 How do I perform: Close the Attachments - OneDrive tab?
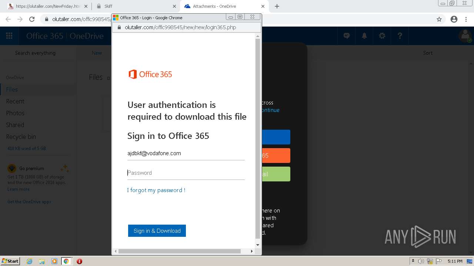(263, 6)
